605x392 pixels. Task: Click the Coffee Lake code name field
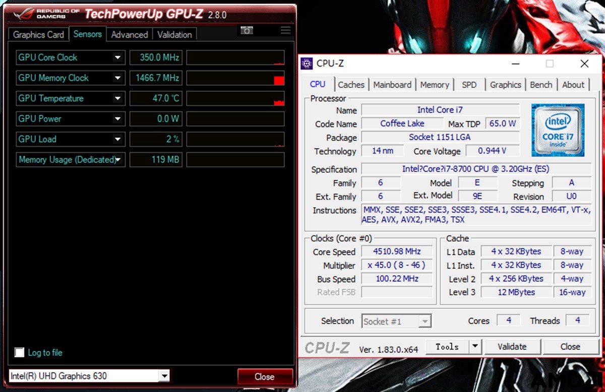tap(402, 123)
